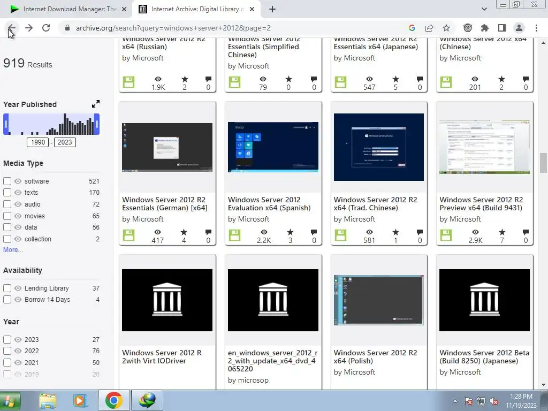Check the software media type filter

tap(7, 181)
